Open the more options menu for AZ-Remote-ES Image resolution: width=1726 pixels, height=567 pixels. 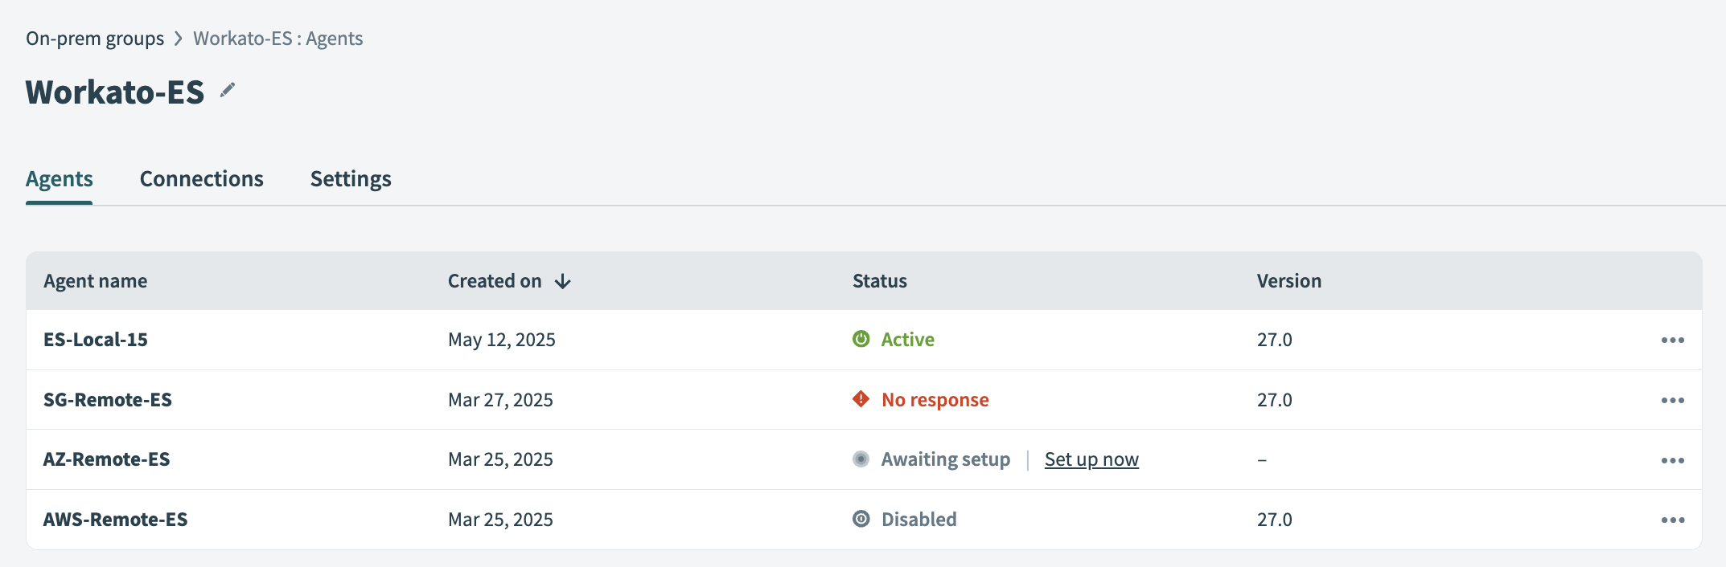[x=1672, y=460]
